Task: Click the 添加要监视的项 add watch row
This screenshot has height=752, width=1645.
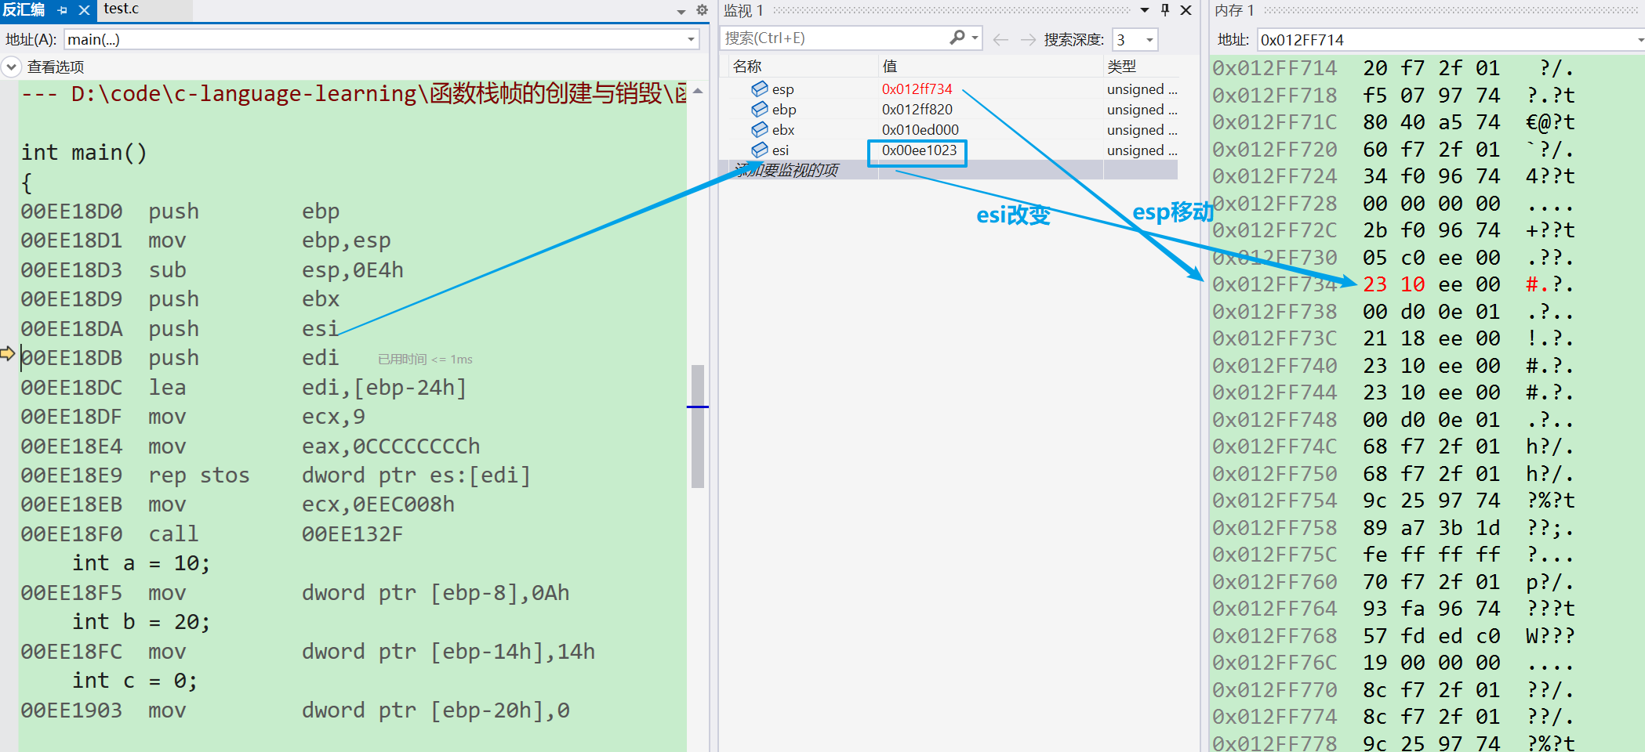Action: 949,170
